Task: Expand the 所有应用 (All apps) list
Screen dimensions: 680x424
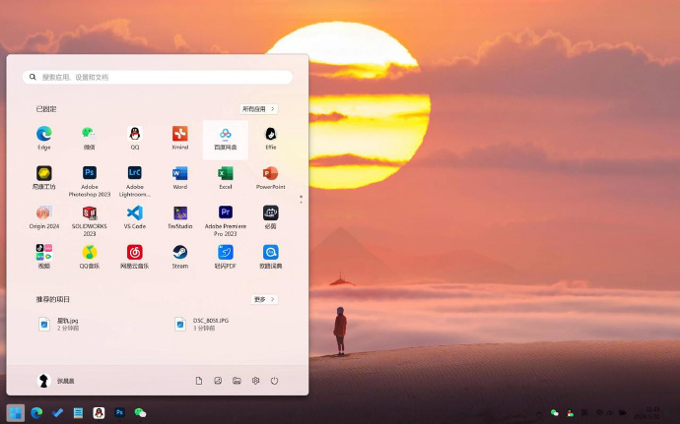Action: 258,109
